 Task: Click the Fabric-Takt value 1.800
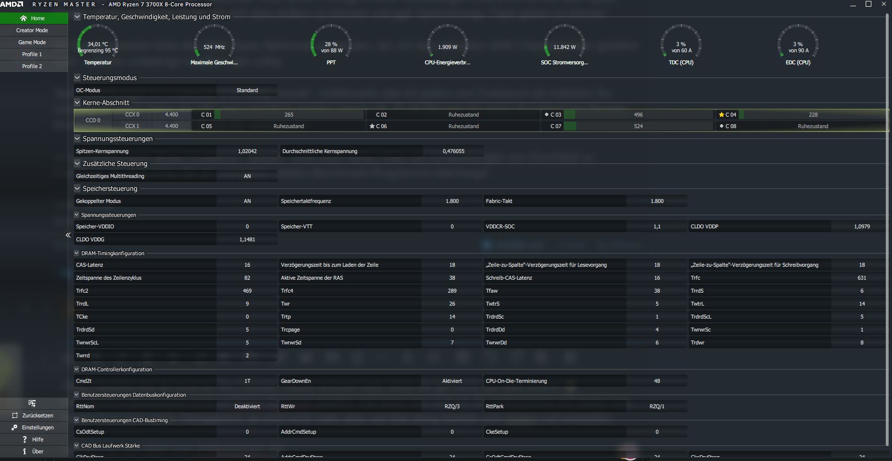point(657,201)
